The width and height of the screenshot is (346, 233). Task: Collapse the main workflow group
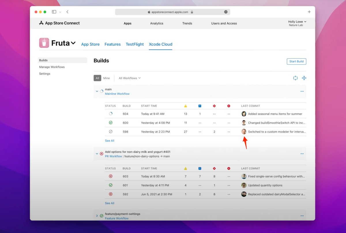(97, 91)
